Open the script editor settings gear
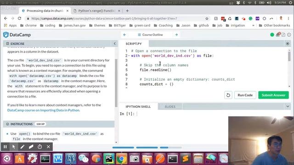 [288, 44]
